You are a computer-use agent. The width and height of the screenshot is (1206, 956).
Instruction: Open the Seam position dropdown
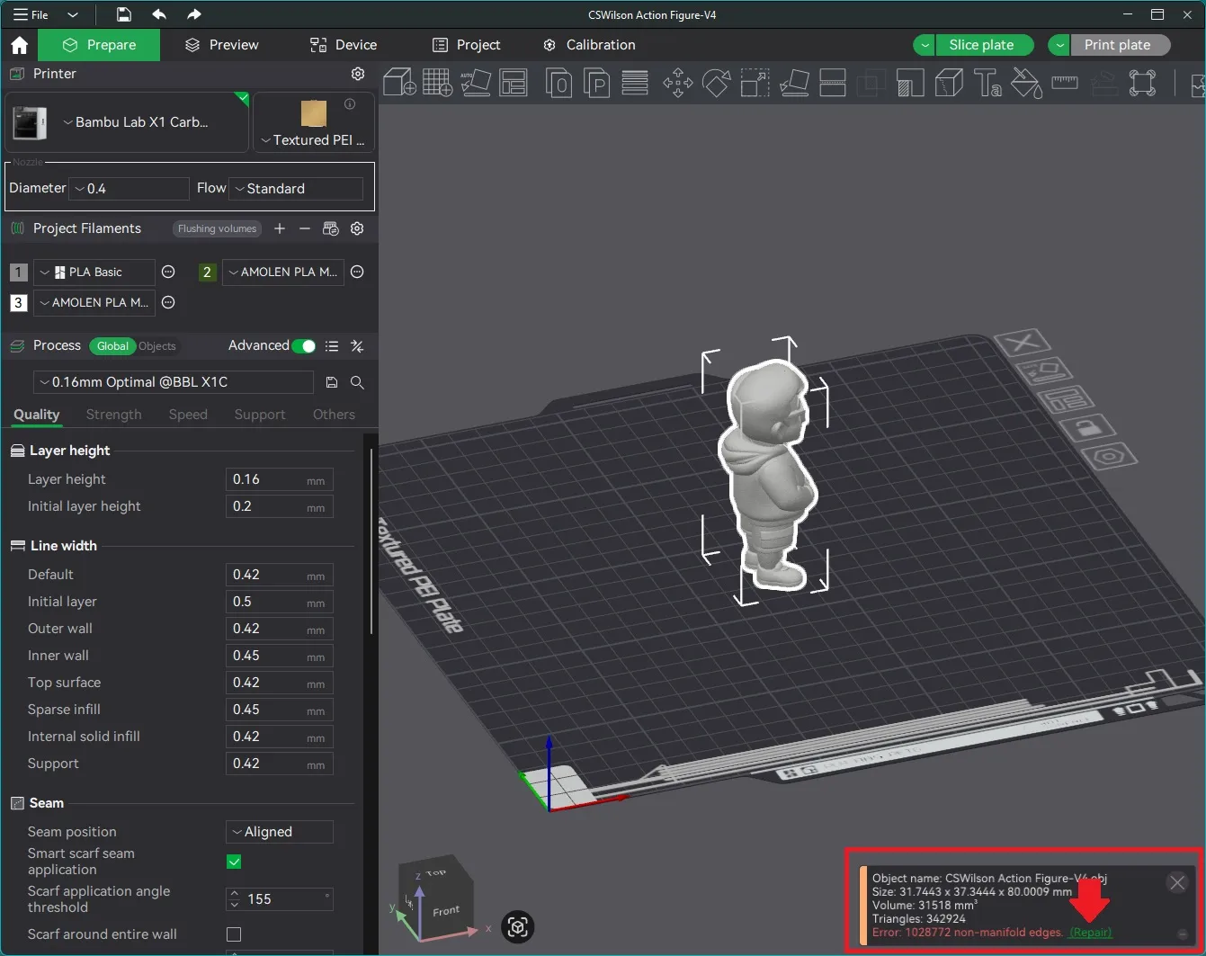click(x=279, y=831)
